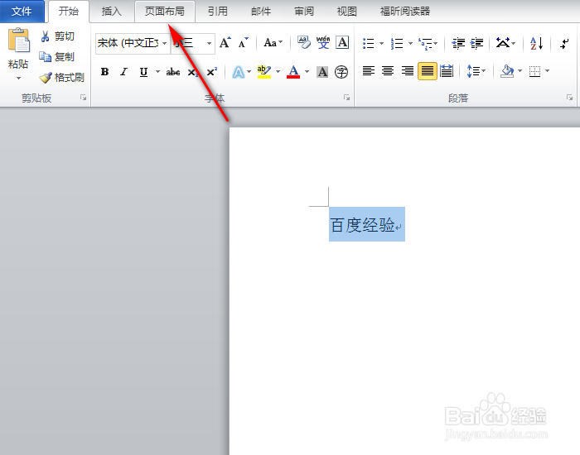Open the 审阅 (Review) tab

click(x=304, y=12)
